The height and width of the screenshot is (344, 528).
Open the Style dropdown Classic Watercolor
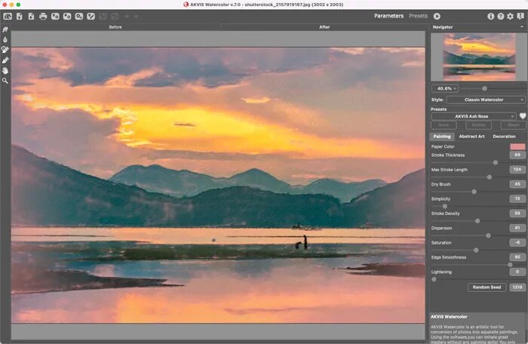coord(486,100)
